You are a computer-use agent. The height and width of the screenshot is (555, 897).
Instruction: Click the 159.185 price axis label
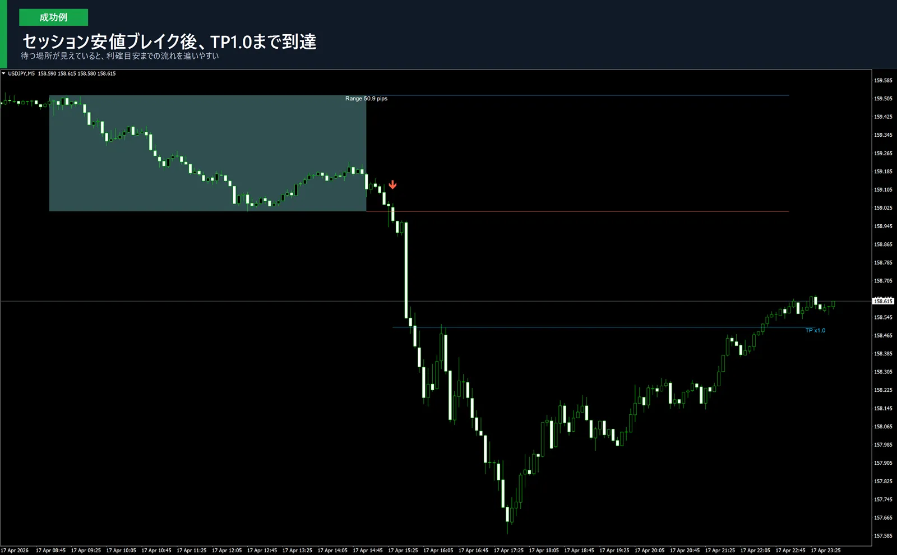click(x=883, y=172)
